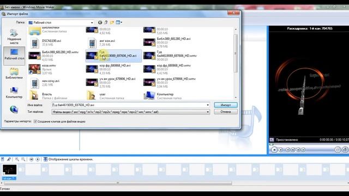This screenshot has width=349, height=196.
Task: Step to next frame in preview
Action: (298, 150)
